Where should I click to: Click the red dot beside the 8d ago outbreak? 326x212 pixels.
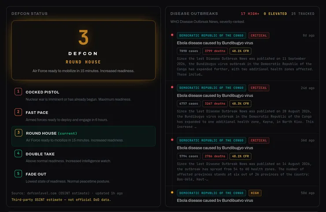point(172,35)
